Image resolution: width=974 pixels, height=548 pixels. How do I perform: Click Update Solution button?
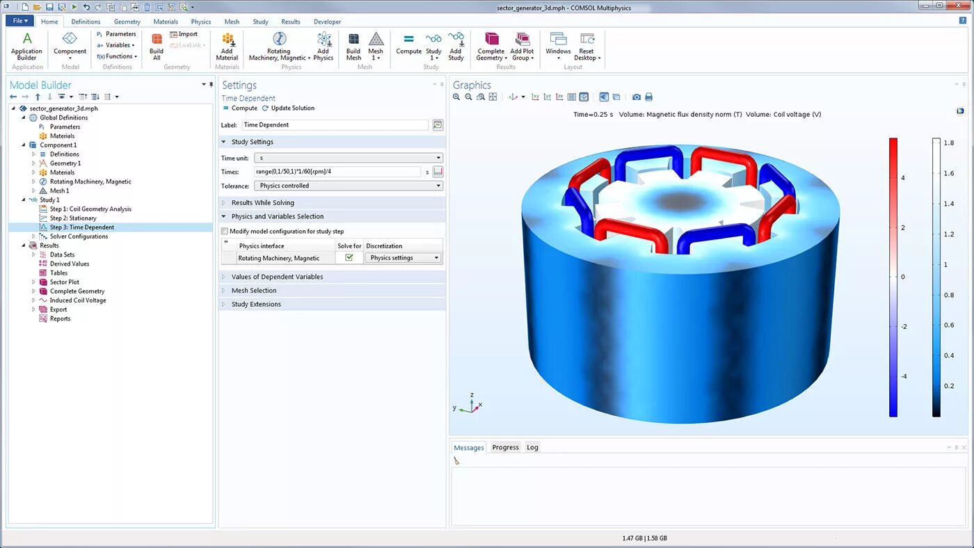pos(288,108)
